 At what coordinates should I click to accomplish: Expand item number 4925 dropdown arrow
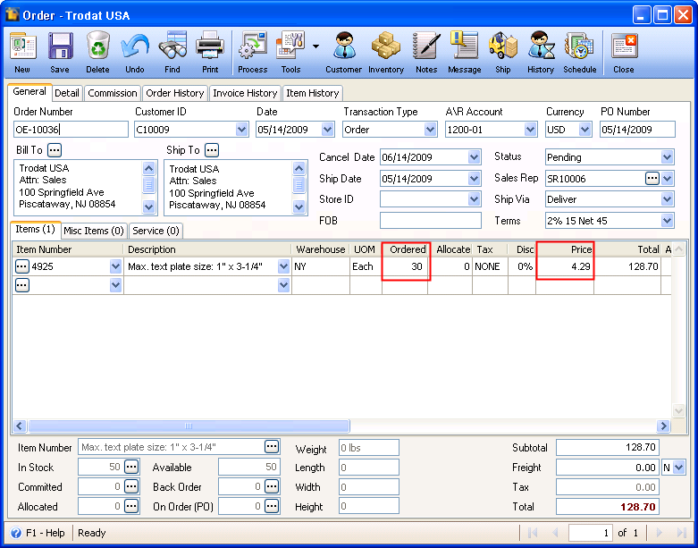pyautogui.click(x=116, y=266)
